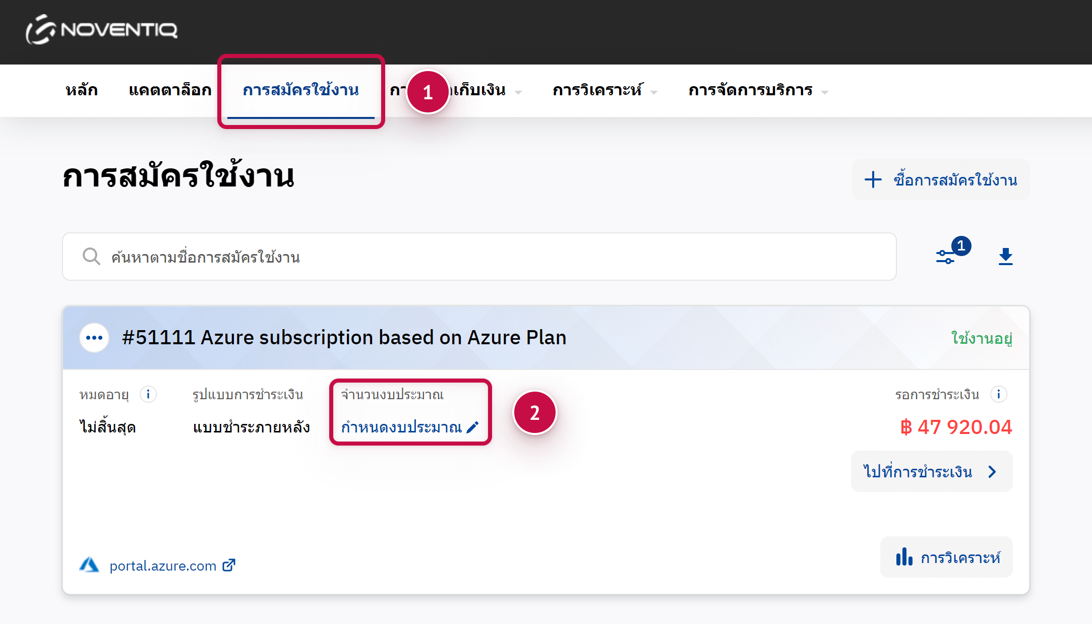Screen dimensions: 1092x624
Task: Click the pencil edit budget icon
Action: [473, 427]
